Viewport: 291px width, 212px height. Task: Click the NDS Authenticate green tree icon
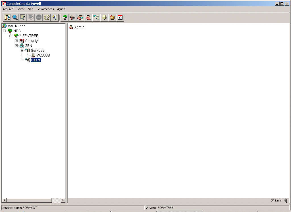tap(65, 18)
